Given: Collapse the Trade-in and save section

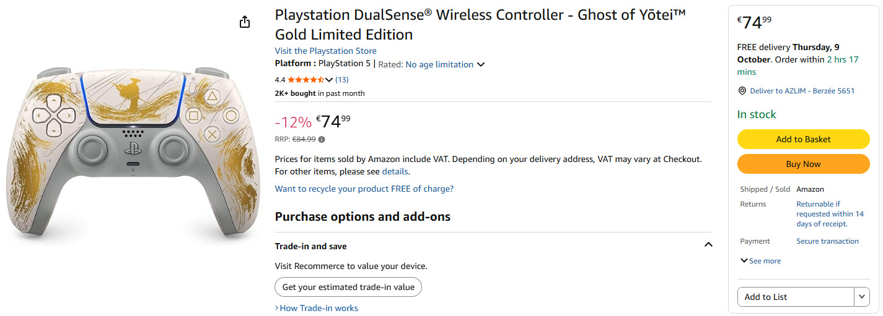Looking at the screenshot, I should point(708,245).
